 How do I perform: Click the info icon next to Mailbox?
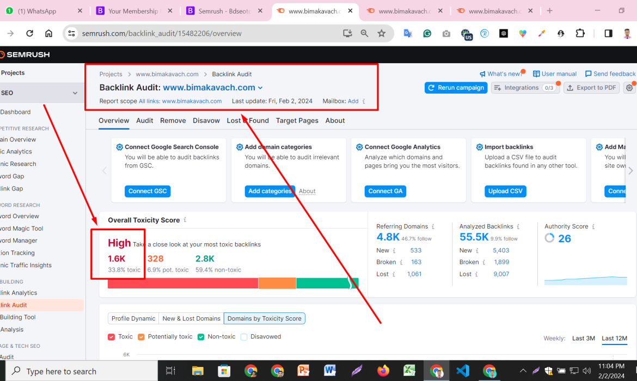364,101
